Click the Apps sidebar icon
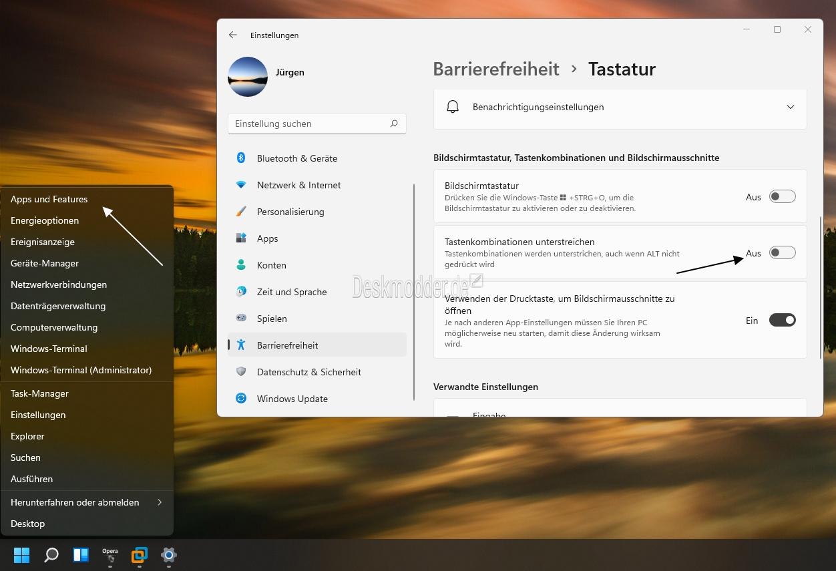 [241, 238]
